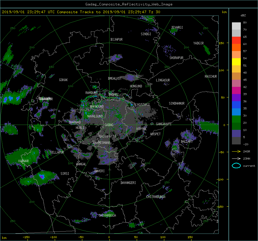Click the SHIVAMOGGA city label
This screenshot has width=258, height=241.
click(107, 215)
